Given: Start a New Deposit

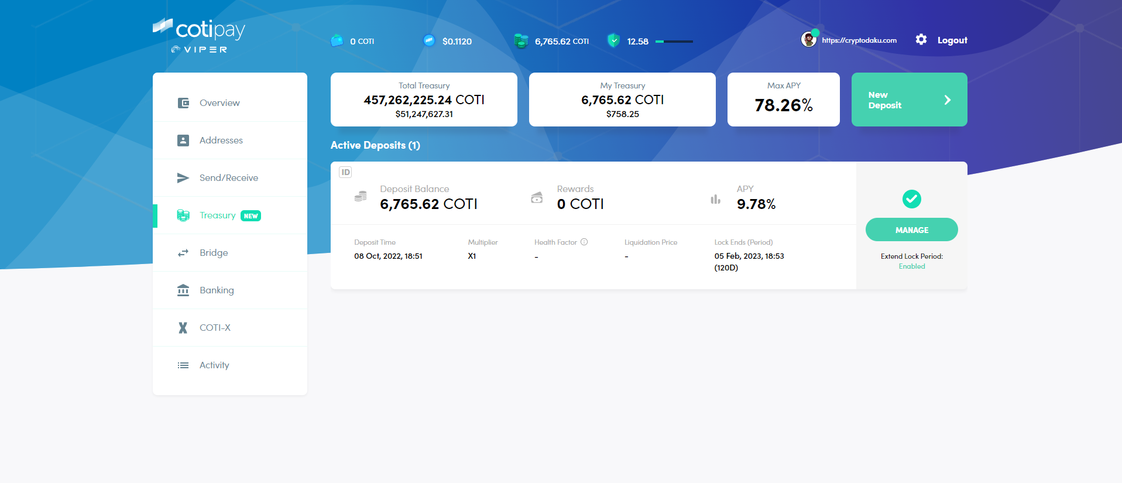Looking at the screenshot, I should point(910,100).
